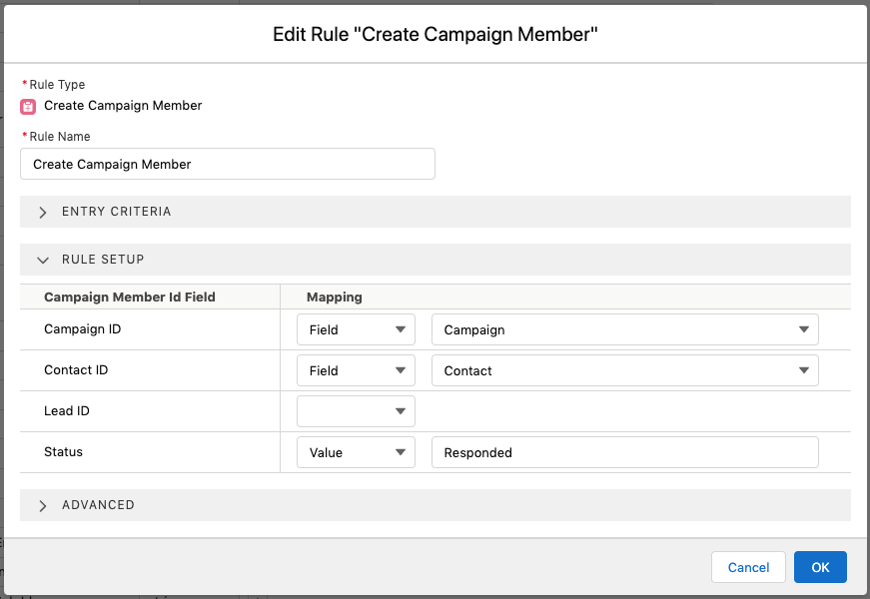The height and width of the screenshot is (599, 870).
Task: Click the RULE SETUP collapse chevron
Action: 43,259
